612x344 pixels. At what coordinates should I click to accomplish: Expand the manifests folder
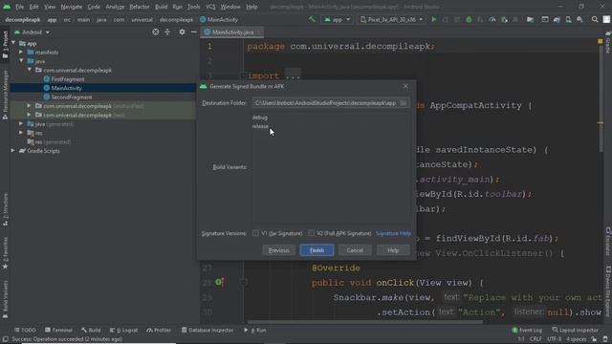click(x=21, y=52)
